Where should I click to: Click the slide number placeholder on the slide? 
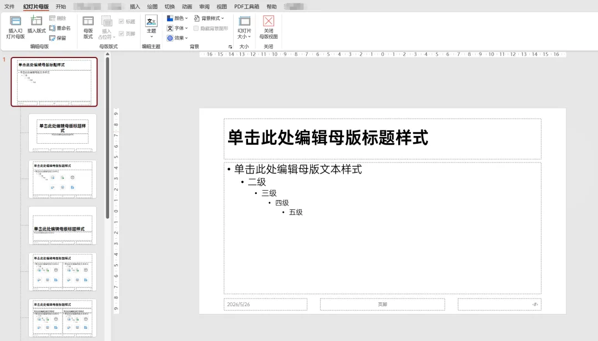click(499, 305)
